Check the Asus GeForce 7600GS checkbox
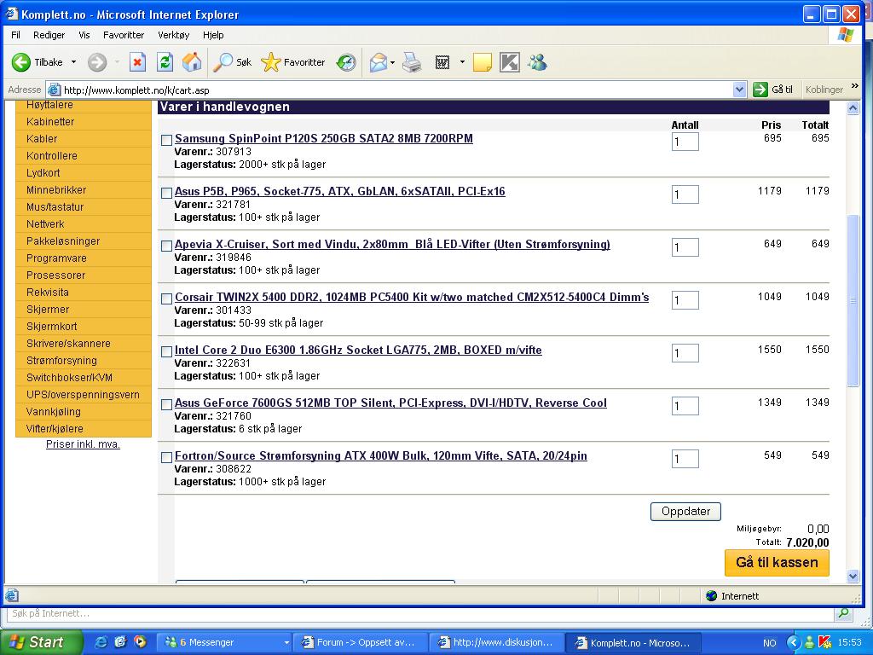The image size is (873, 655). point(166,404)
